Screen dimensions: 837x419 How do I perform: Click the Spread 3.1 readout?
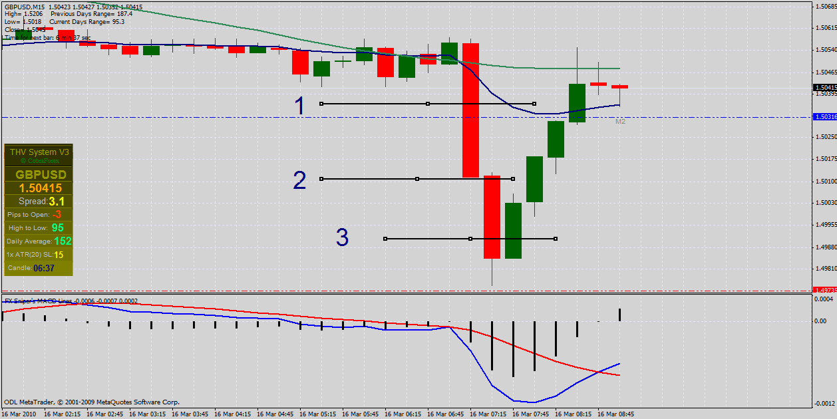(x=41, y=201)
